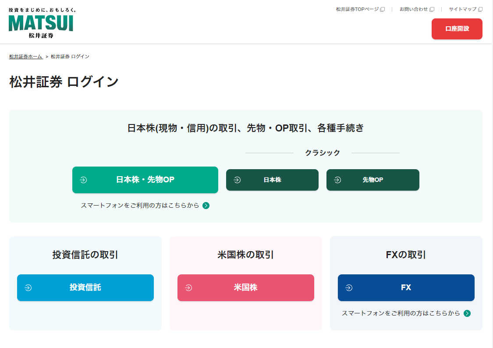Open the blue 投資信託 login button
This screenshot has width=493, height=348.
coord(85,288)
